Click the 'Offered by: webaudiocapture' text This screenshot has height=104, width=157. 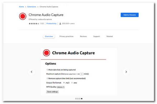(x=40, y=19)
